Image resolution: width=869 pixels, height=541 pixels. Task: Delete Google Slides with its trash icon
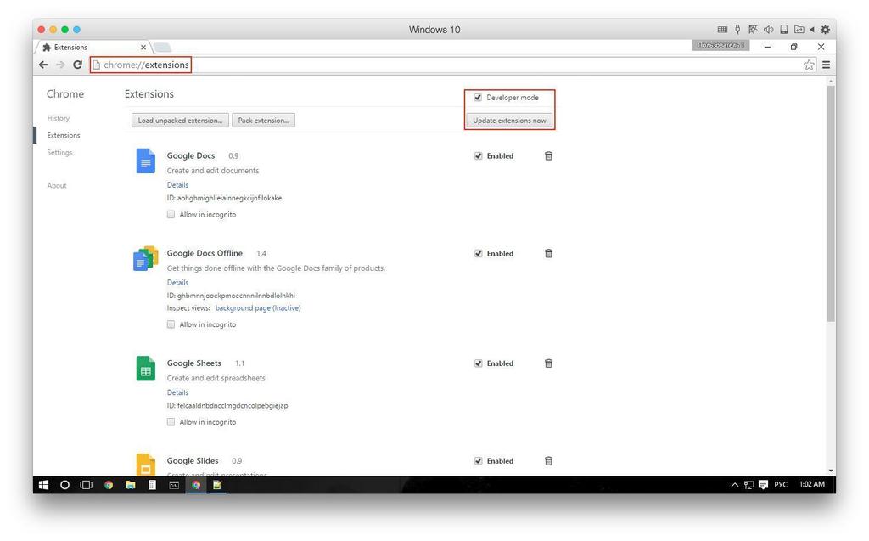tap(549, 461)
